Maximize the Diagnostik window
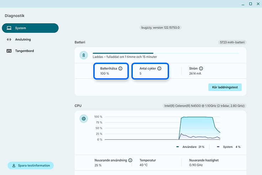Screen dimensions: 262x175 [251, 4]
